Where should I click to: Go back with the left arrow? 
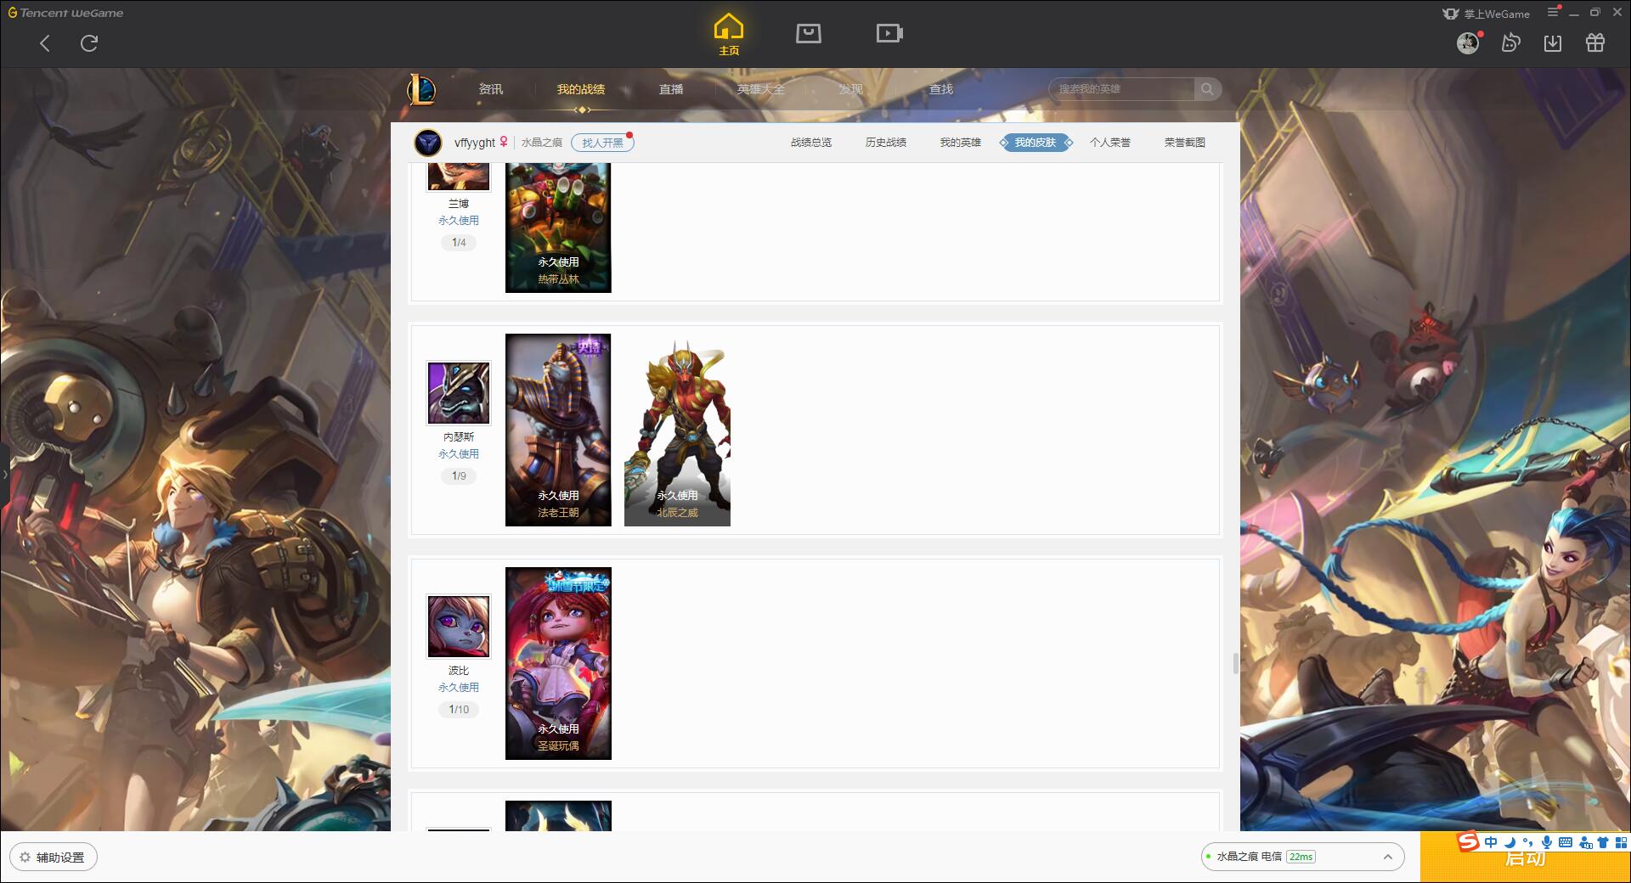coord(45,43)
